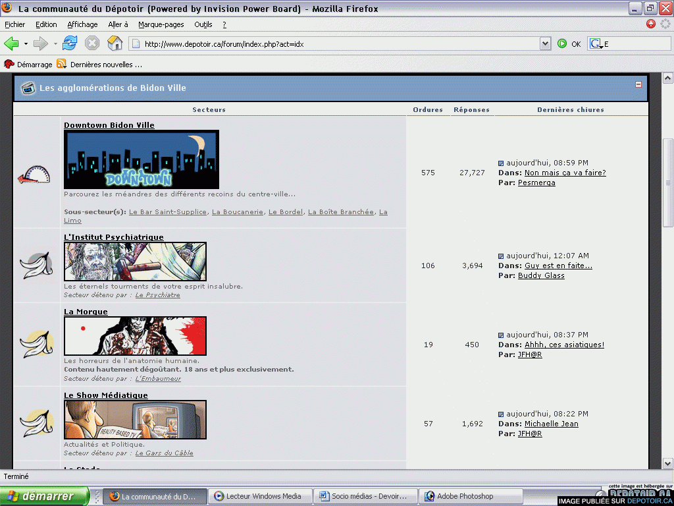674x506 pixels.
Task: Click the page icon in address bar
Action: point(136,43)
